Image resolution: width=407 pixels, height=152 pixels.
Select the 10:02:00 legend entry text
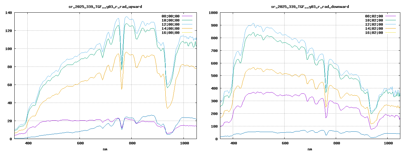tap(374, 20)
